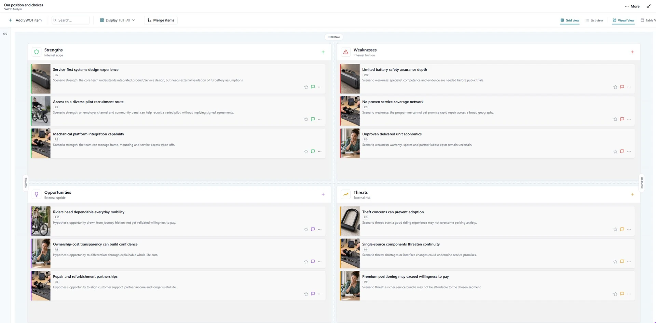Click the Merge items button
The width and height of the screenshot is (656, 323).
(161, 20)
